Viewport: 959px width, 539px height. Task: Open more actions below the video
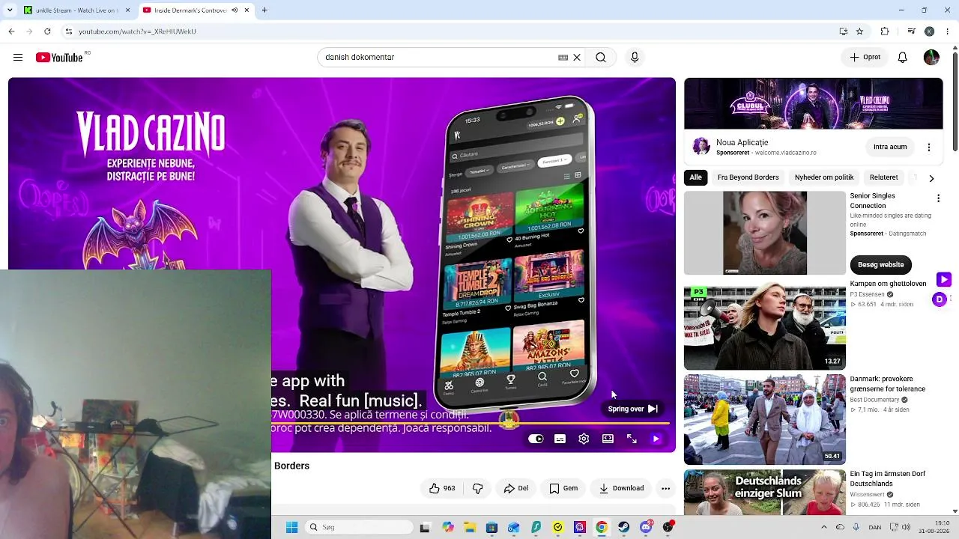pyautogui.click(x=665, y=488)
